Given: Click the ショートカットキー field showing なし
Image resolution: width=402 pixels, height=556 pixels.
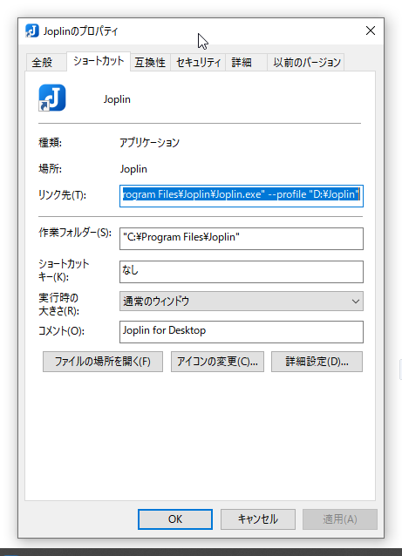Looking at the screenshot, I should 242,272.
